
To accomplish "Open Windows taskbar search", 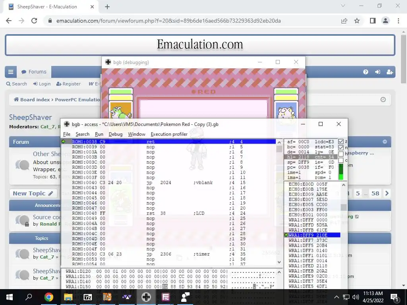I will coord(29,297).
